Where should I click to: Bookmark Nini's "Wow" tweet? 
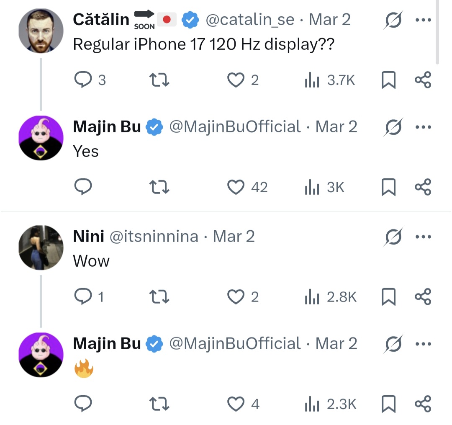click(388, 297)
